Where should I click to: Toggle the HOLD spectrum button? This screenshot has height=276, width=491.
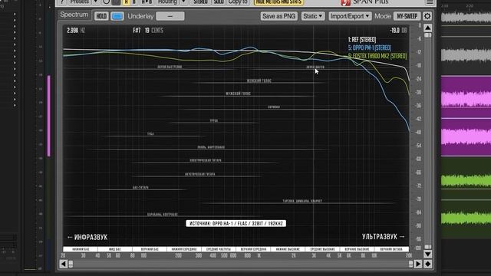(x=101, y=16)
